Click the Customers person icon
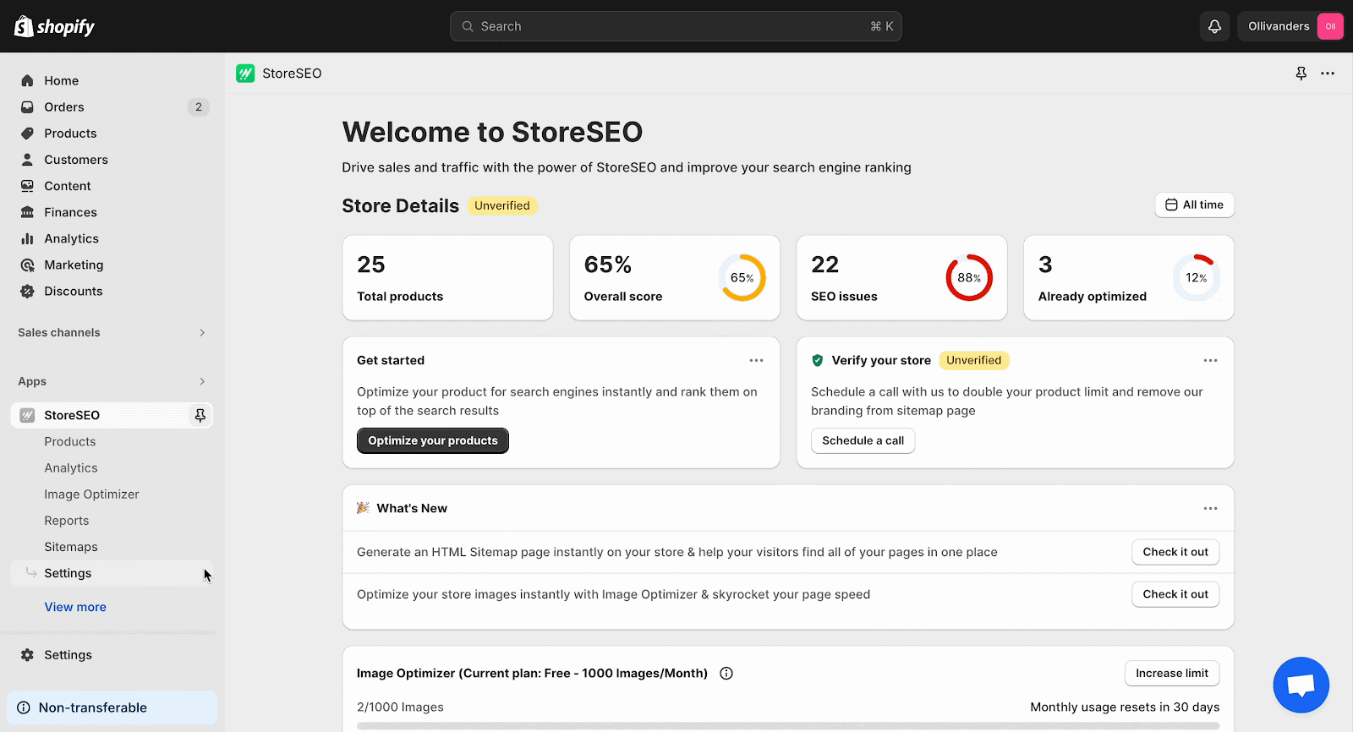Image resolution: width=1353 pixels, height=732 pixels. pyautogui.click(x=27, y=159)
